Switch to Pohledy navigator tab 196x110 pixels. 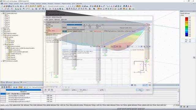coord(16,82)
